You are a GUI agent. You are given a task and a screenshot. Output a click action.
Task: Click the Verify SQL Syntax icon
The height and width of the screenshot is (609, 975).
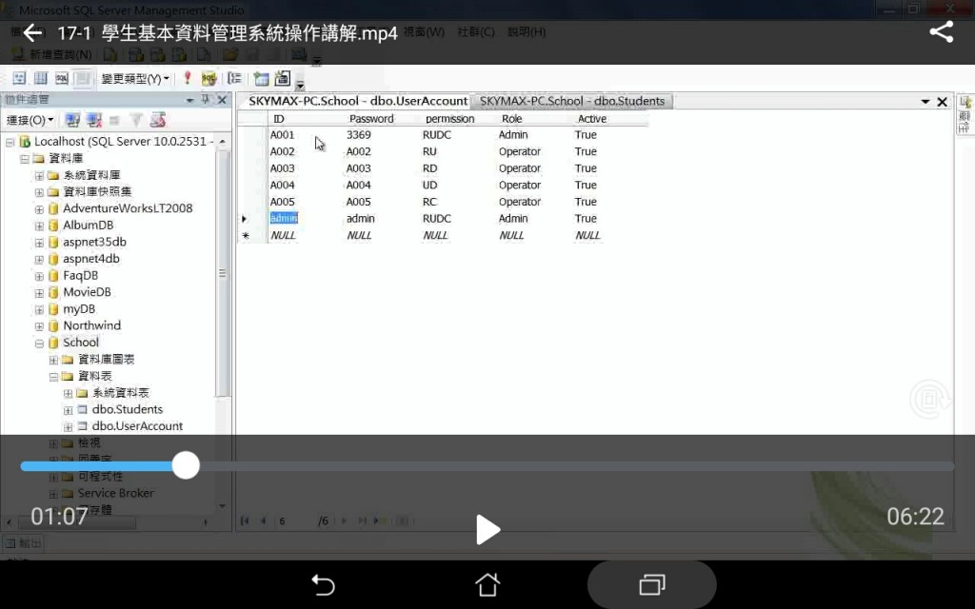click(209, 78)
